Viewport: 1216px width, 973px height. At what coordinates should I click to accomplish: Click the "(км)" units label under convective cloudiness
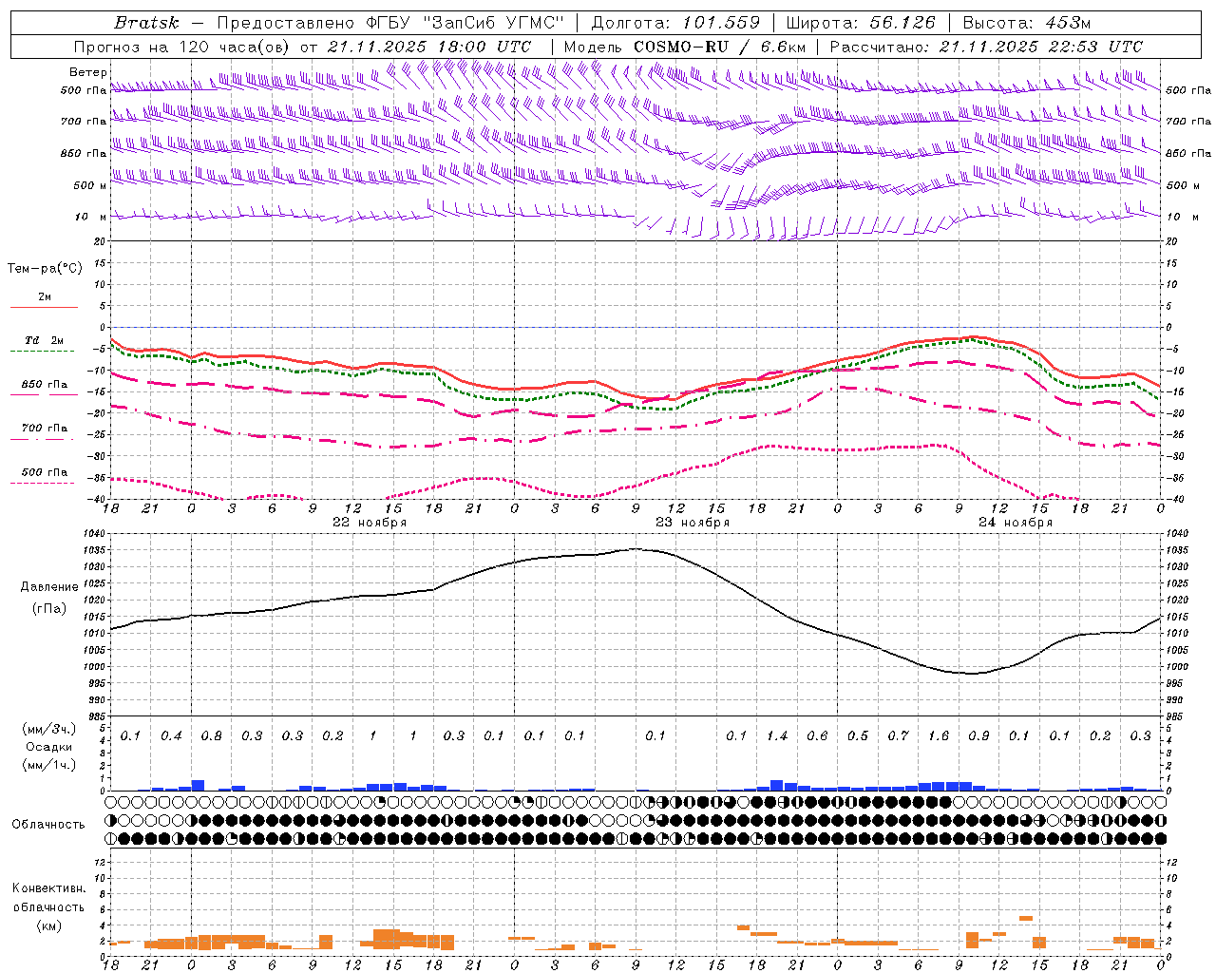49,925
